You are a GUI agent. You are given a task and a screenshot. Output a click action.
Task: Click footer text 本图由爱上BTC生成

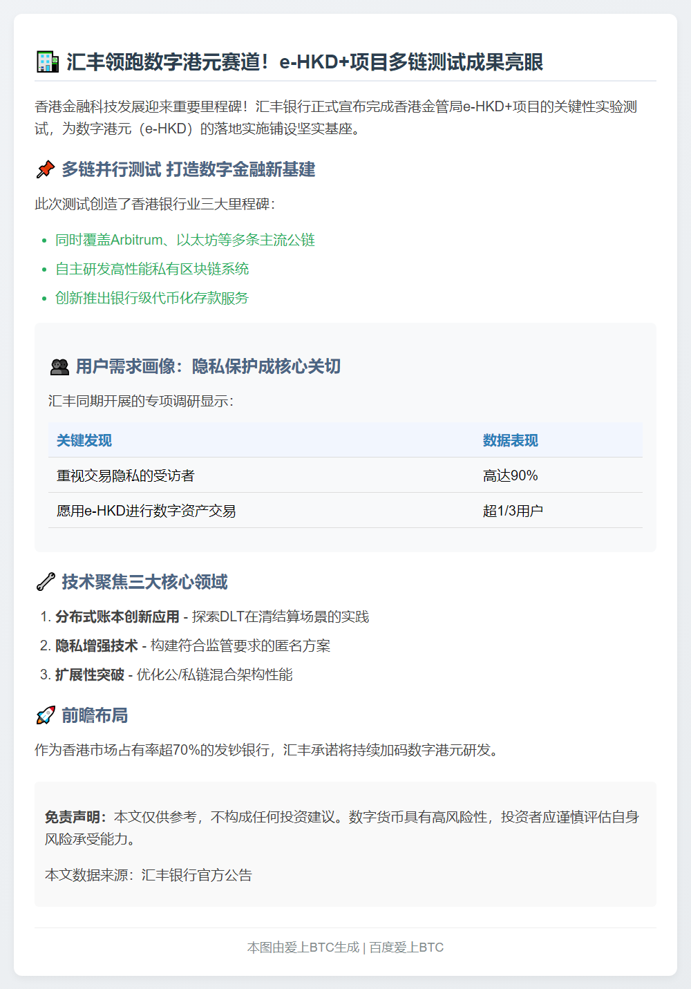[303, 948]
